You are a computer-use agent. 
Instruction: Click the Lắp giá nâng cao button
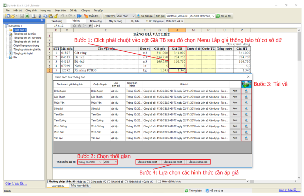[198, 162]
